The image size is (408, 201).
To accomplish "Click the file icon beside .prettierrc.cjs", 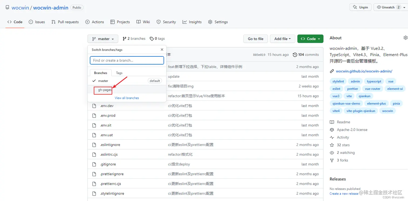I will [x=94, y=184].
